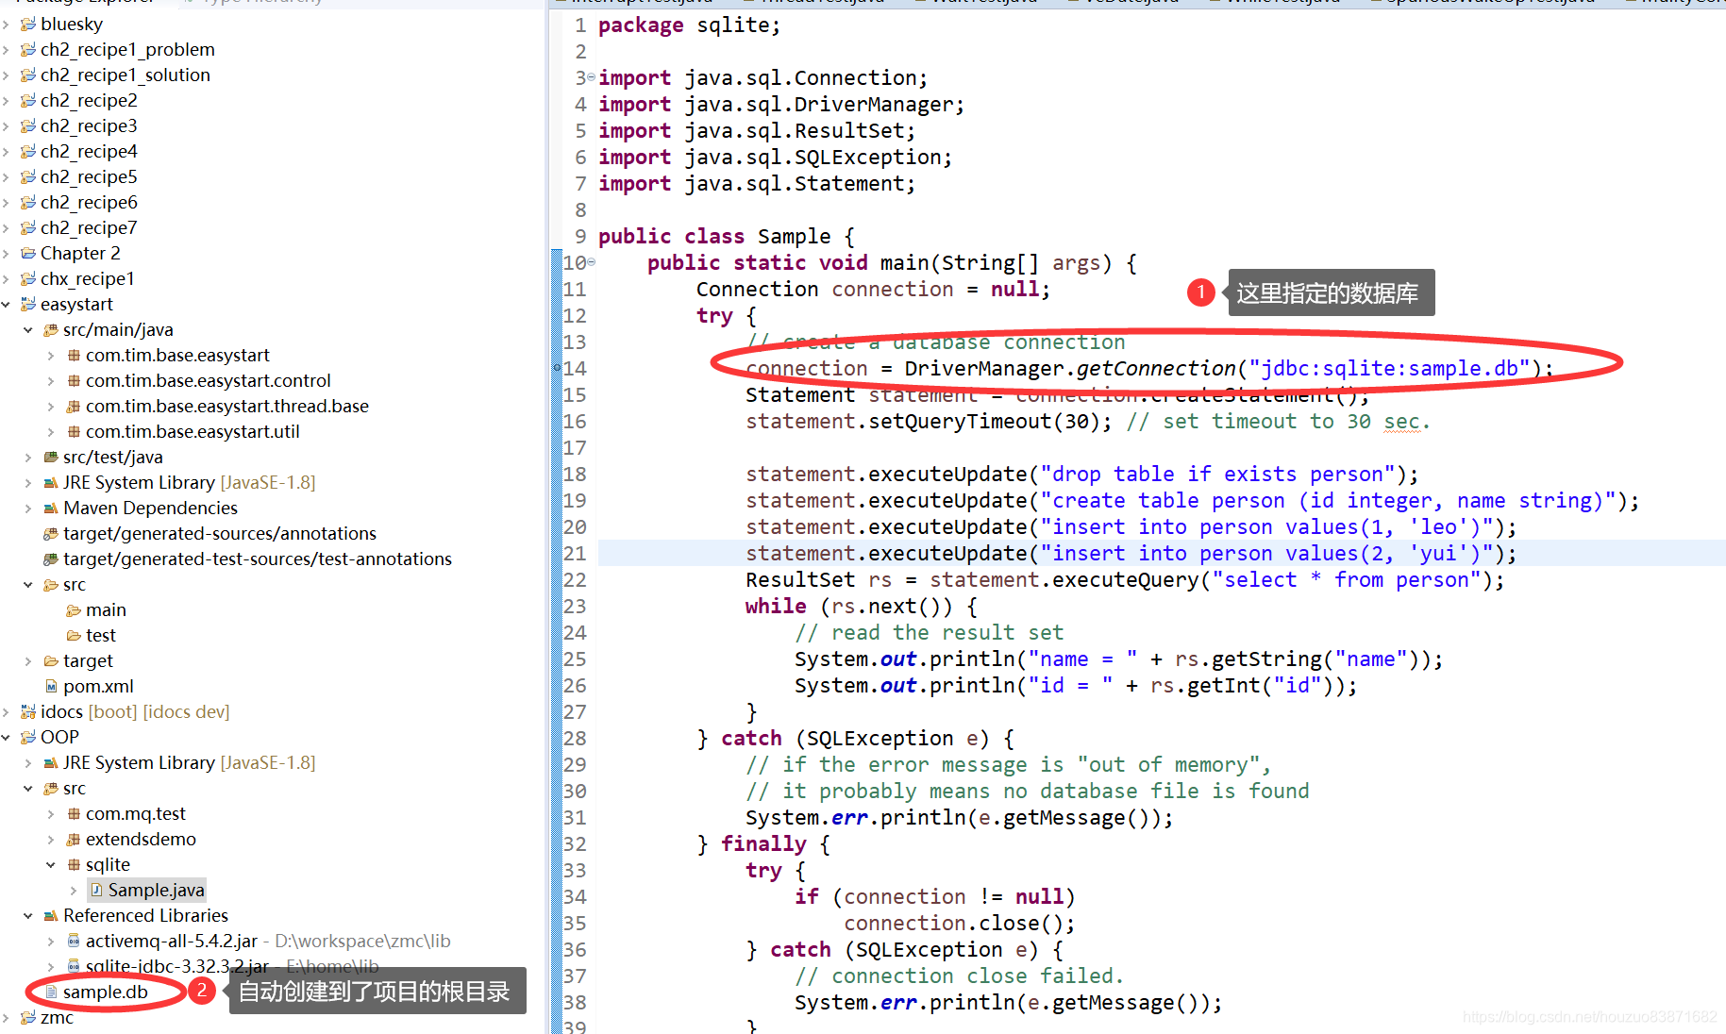
Task: Click the src/main/java source folder icon
Action: (50, 329)
